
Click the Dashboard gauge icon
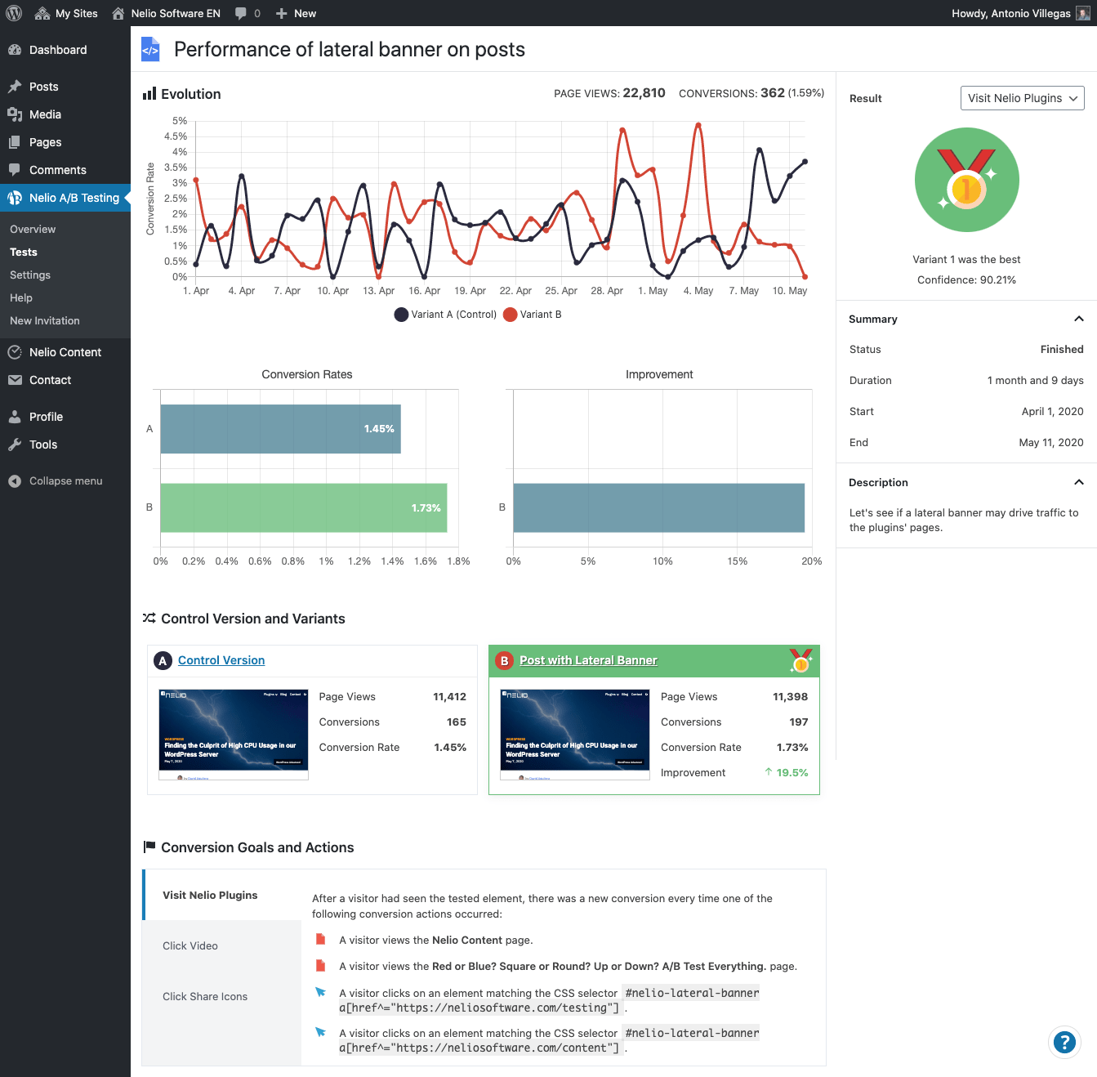[15, 50]
